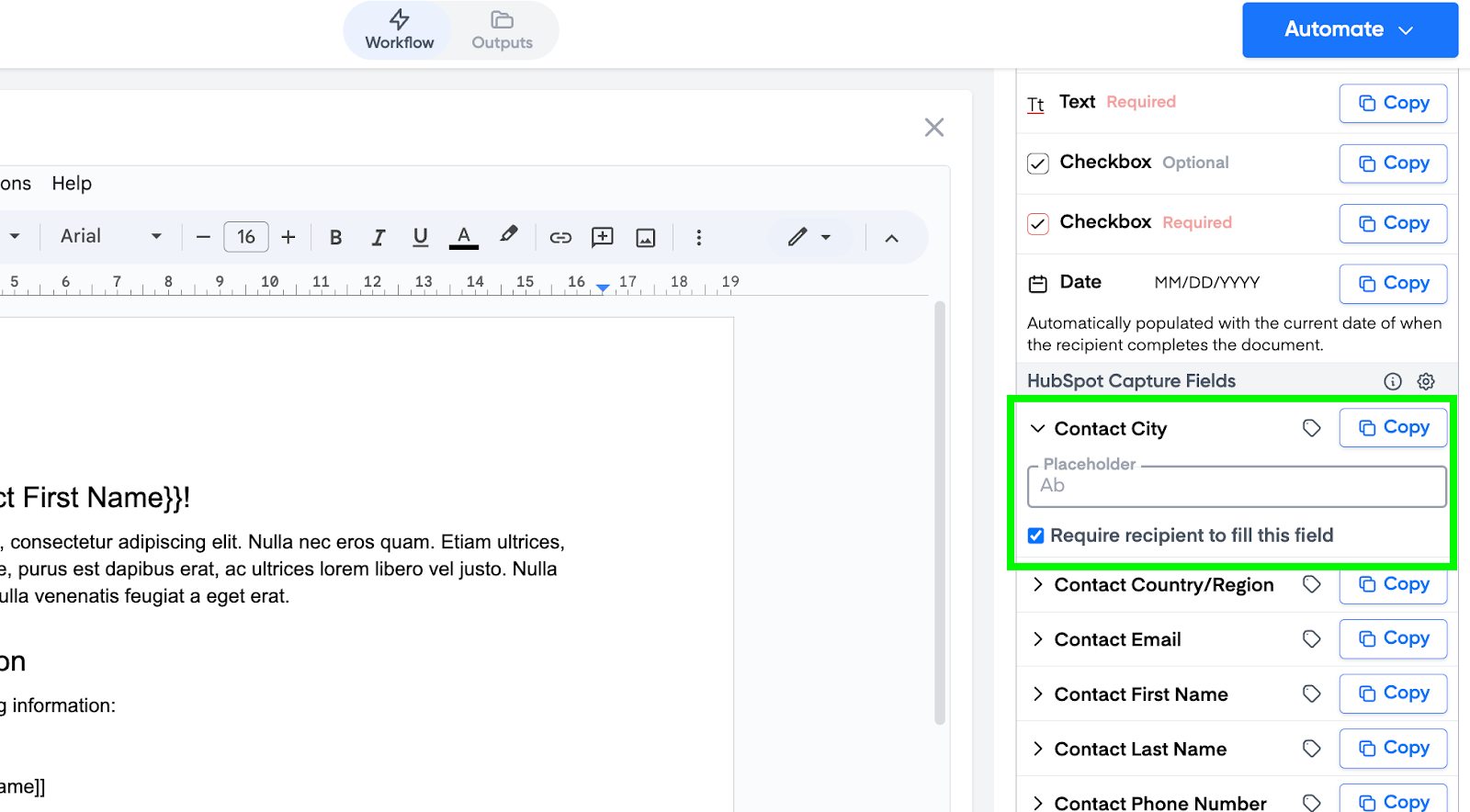Collapse the Contact City field
This screenshot has width=1470, height=812.
point(1038,429)
